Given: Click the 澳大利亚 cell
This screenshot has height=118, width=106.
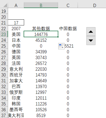Looking at the screenshot, I should [x=16, y=115].
